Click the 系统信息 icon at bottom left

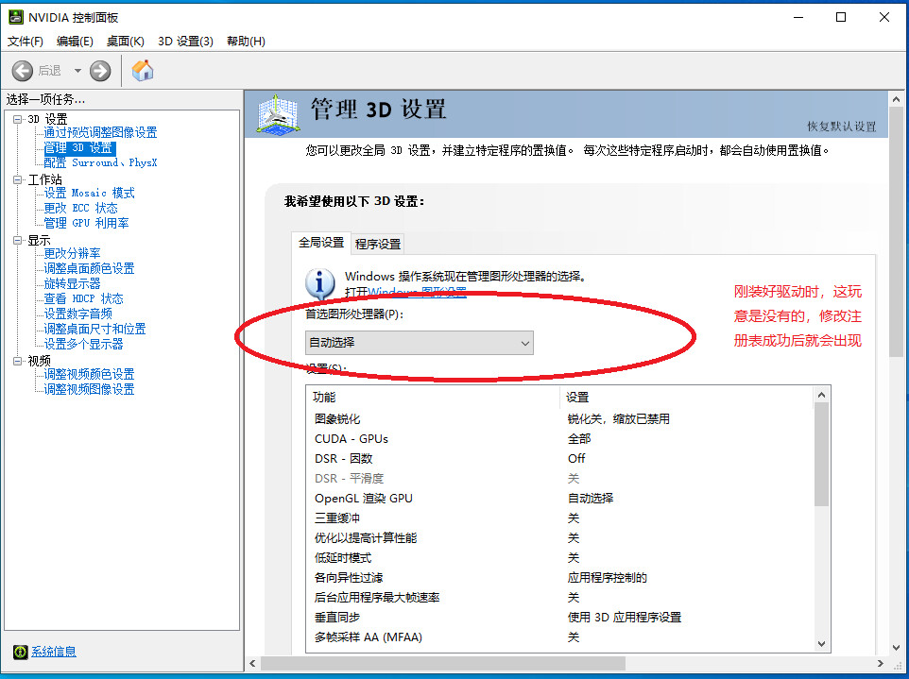(x=20, y=652)
